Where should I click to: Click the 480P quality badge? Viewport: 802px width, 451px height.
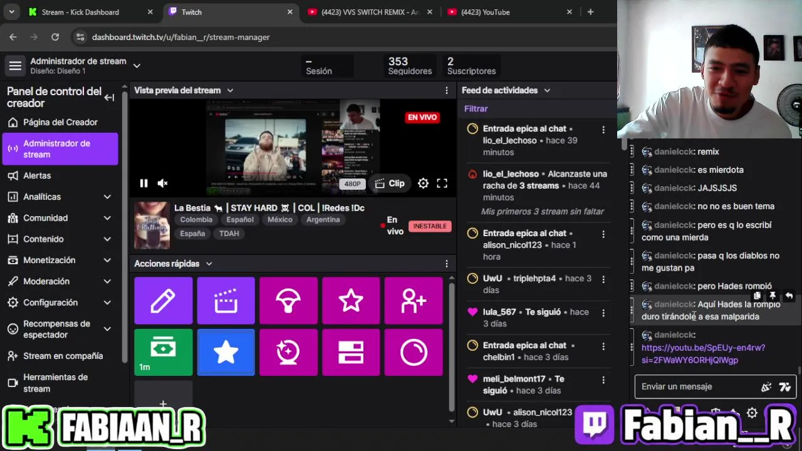pos(352,184)
